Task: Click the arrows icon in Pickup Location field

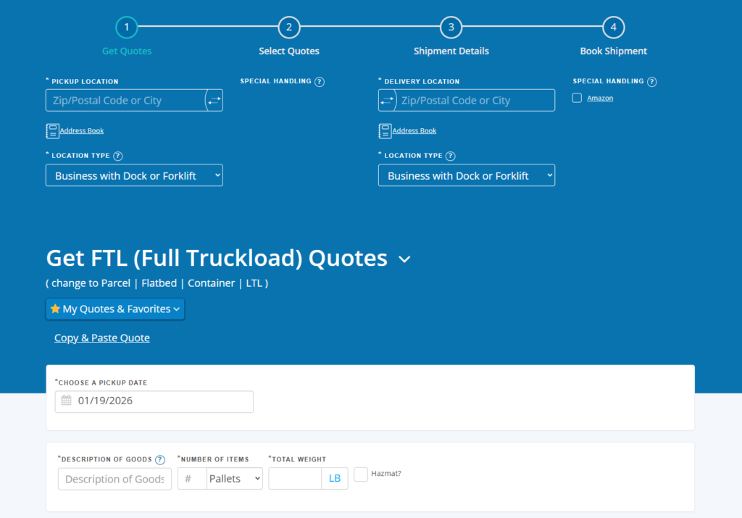Action: pyautogui.click(x=214, y=100)
